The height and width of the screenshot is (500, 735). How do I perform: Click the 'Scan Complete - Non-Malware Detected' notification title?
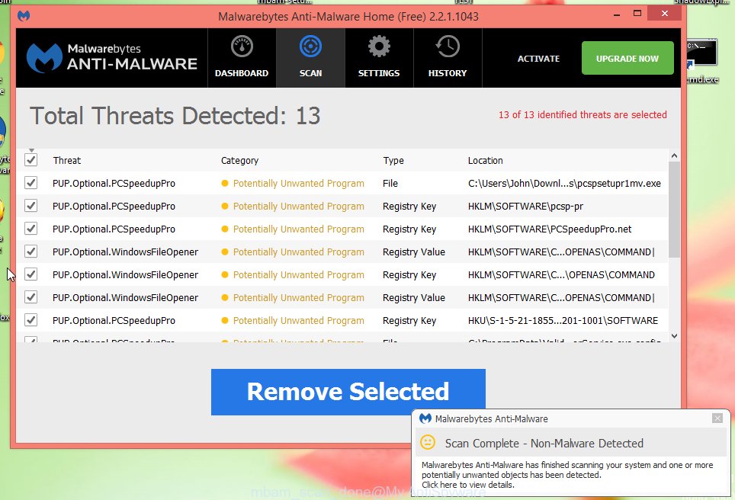[544, 444]
